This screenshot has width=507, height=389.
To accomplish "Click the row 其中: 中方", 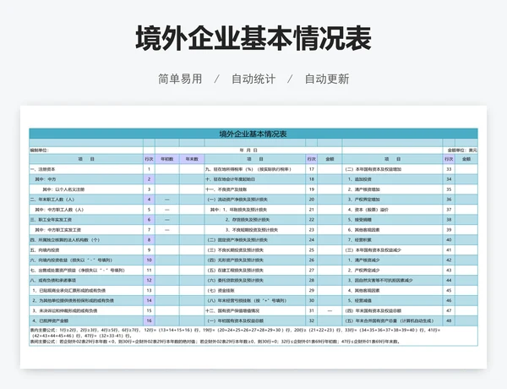I will [x=86, y=179].
